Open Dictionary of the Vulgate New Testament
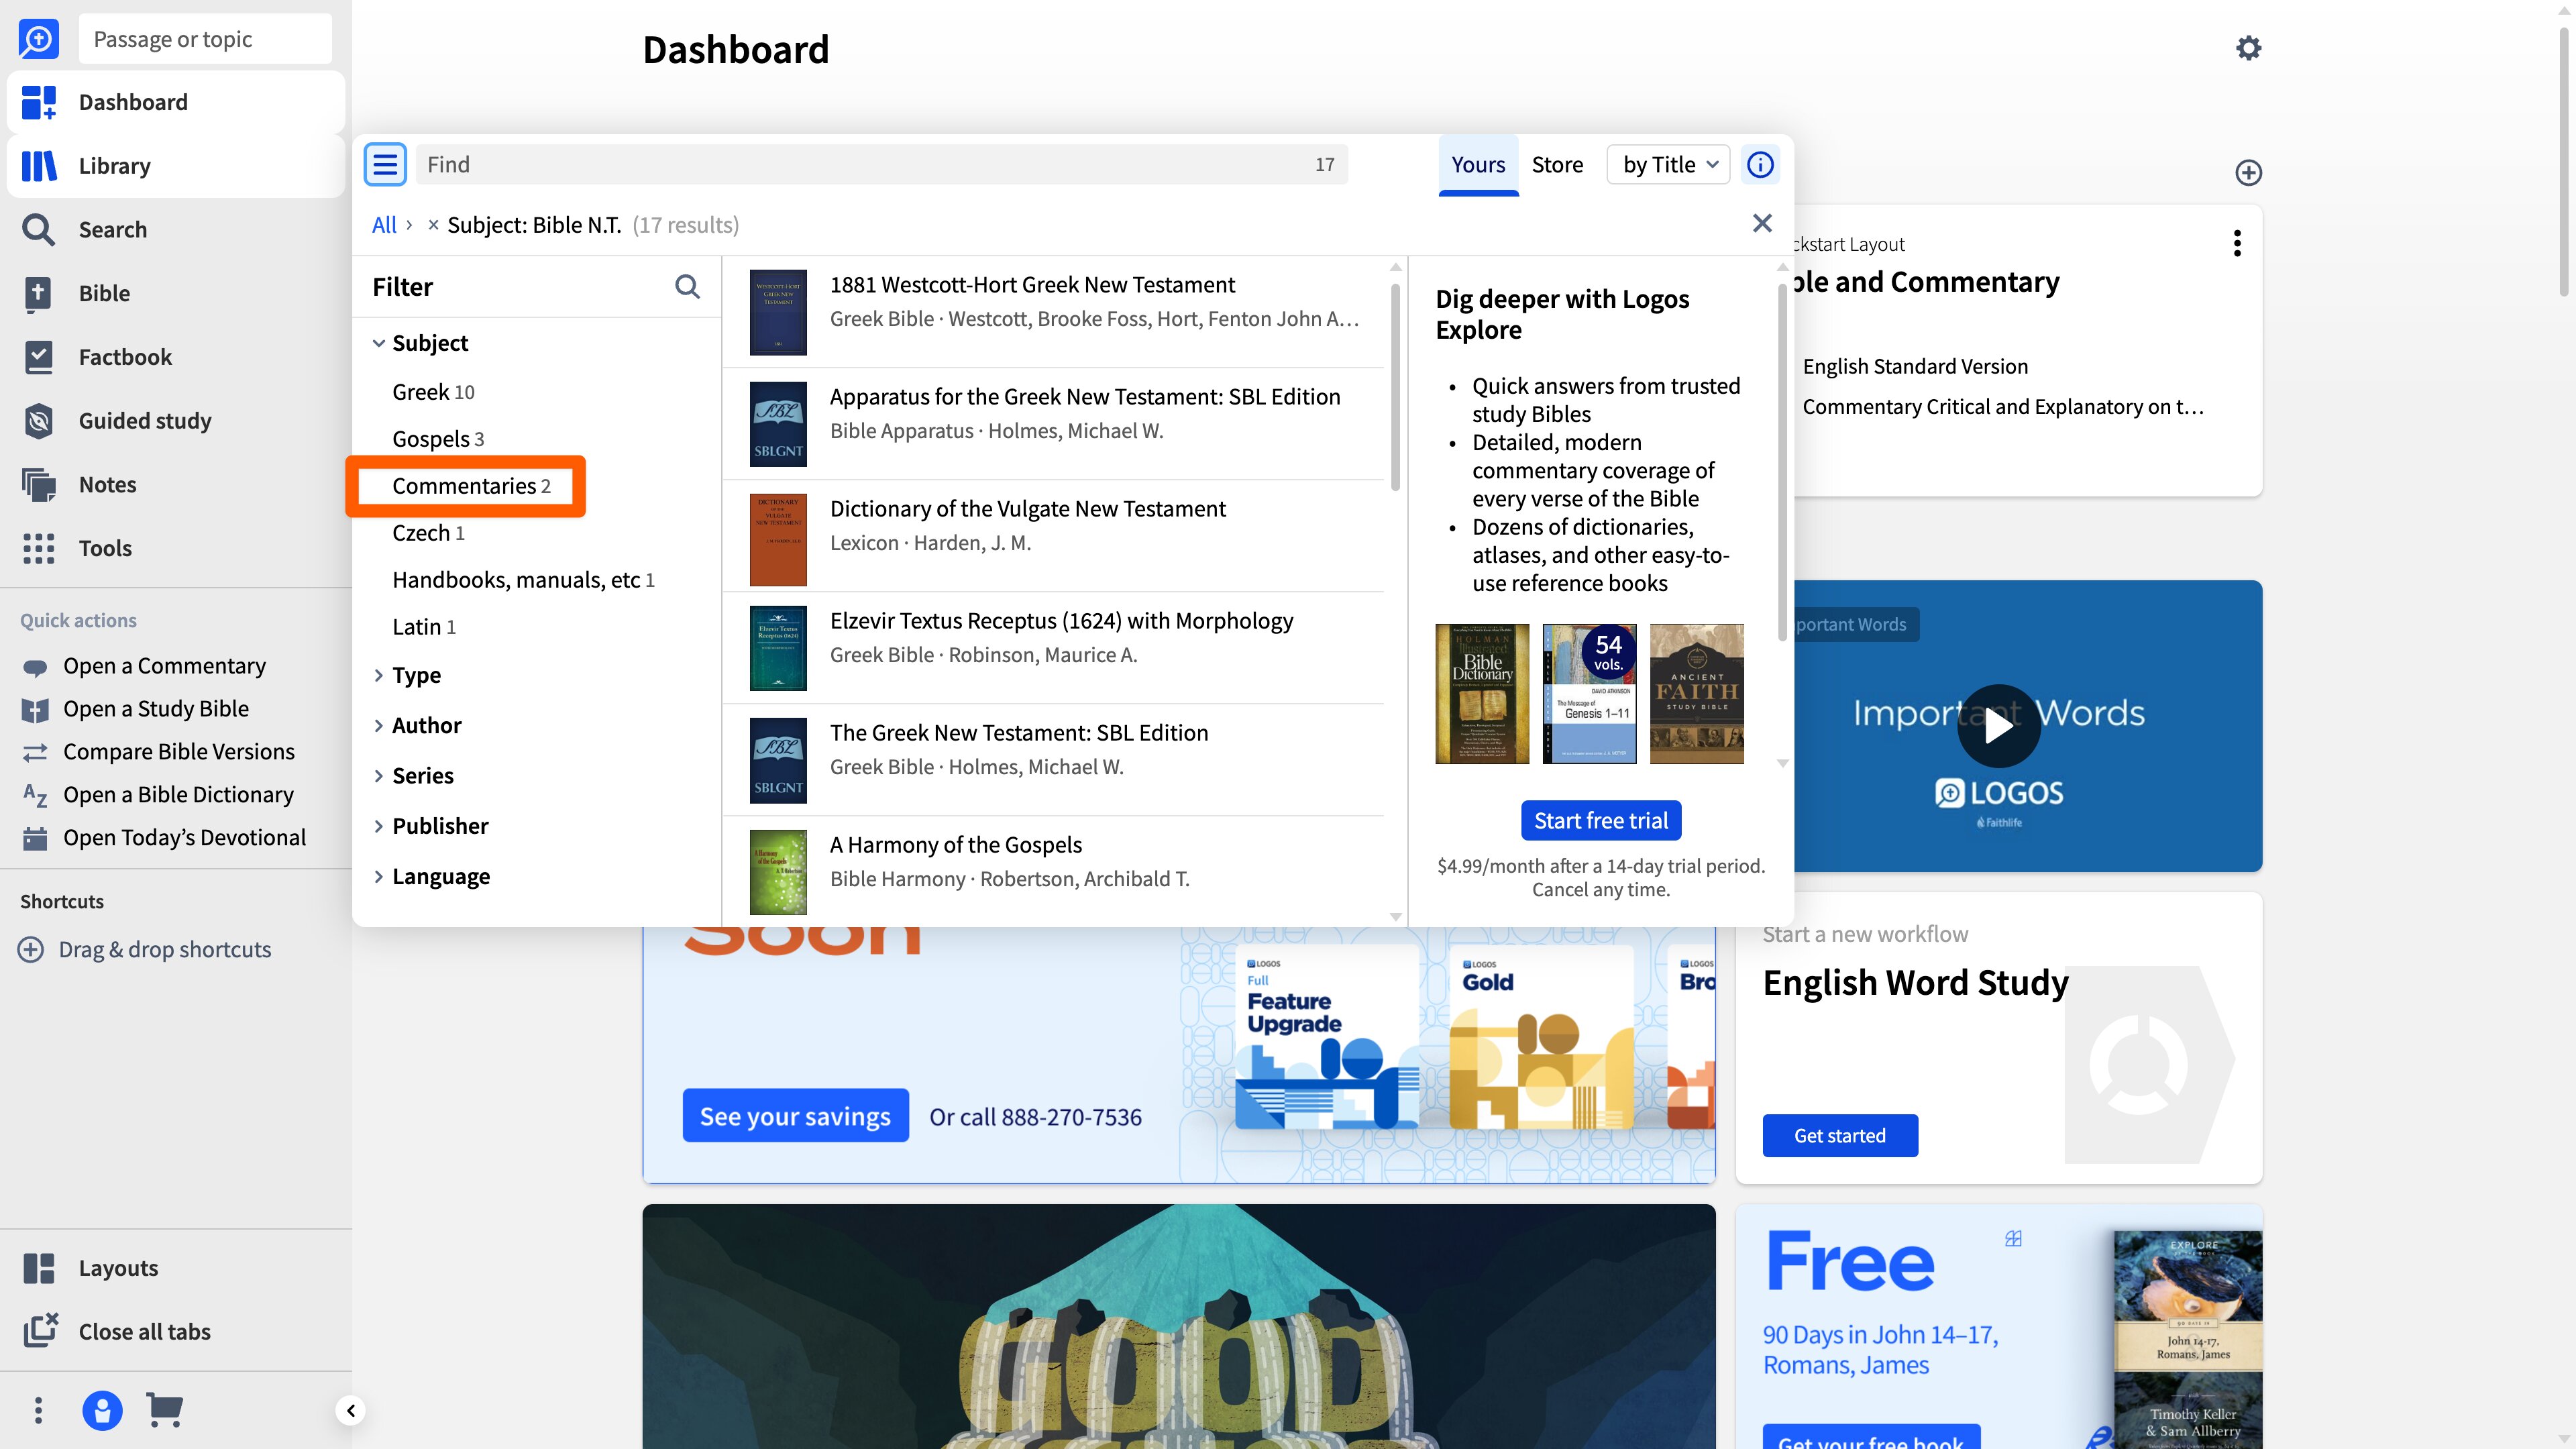Image resolution: width=2576 pixels, height=1449 pixels. [1053, 536]
